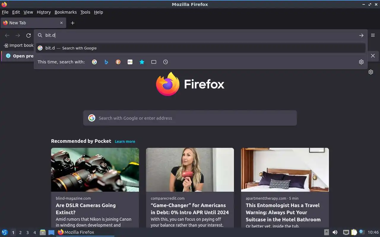Click 'Recommended by Pocket' heading
The width and height of the screenshot is (380, 237).
tap(81, 141)
